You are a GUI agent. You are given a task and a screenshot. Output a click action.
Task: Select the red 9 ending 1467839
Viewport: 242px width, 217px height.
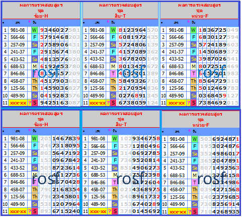pyautogui.click(x=78, y=139)
